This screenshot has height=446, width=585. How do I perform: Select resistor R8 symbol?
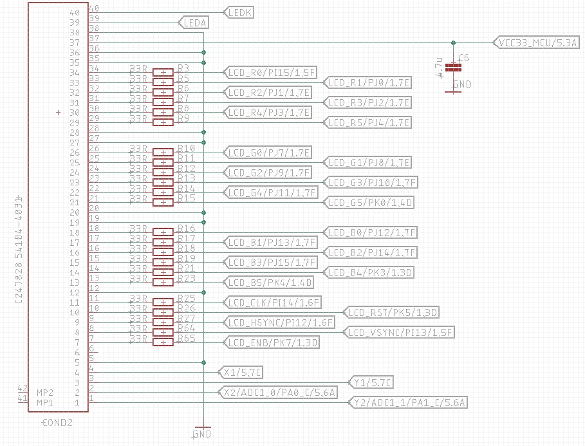coord(163,113)
